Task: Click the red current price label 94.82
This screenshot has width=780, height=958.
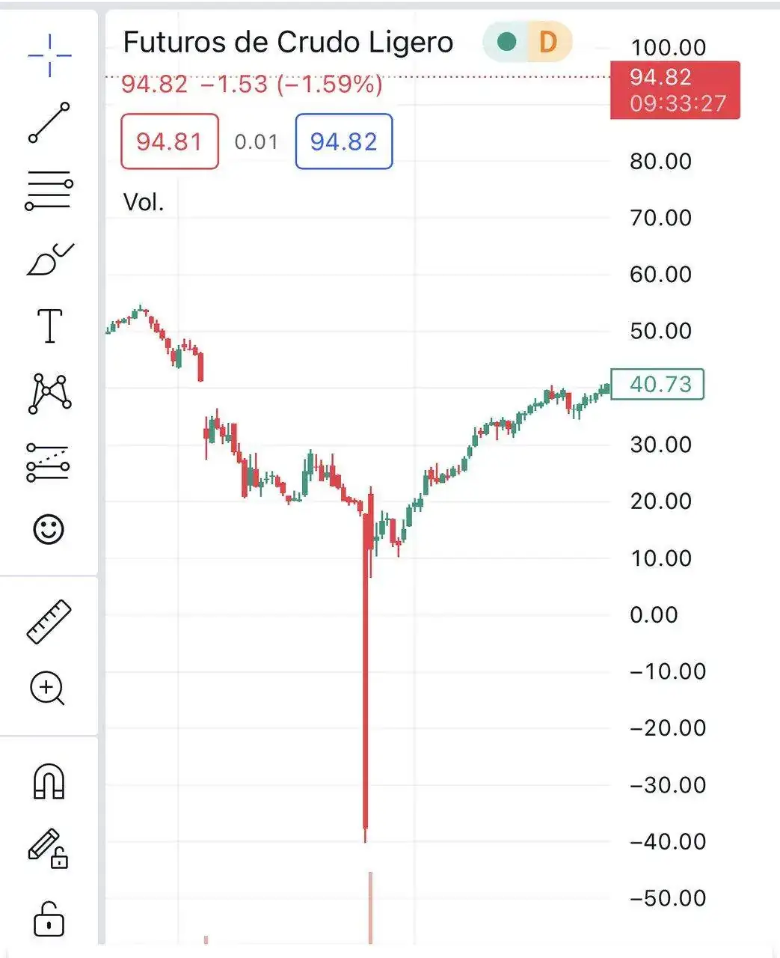Action: pyautogui.click(x=675, y=89)
